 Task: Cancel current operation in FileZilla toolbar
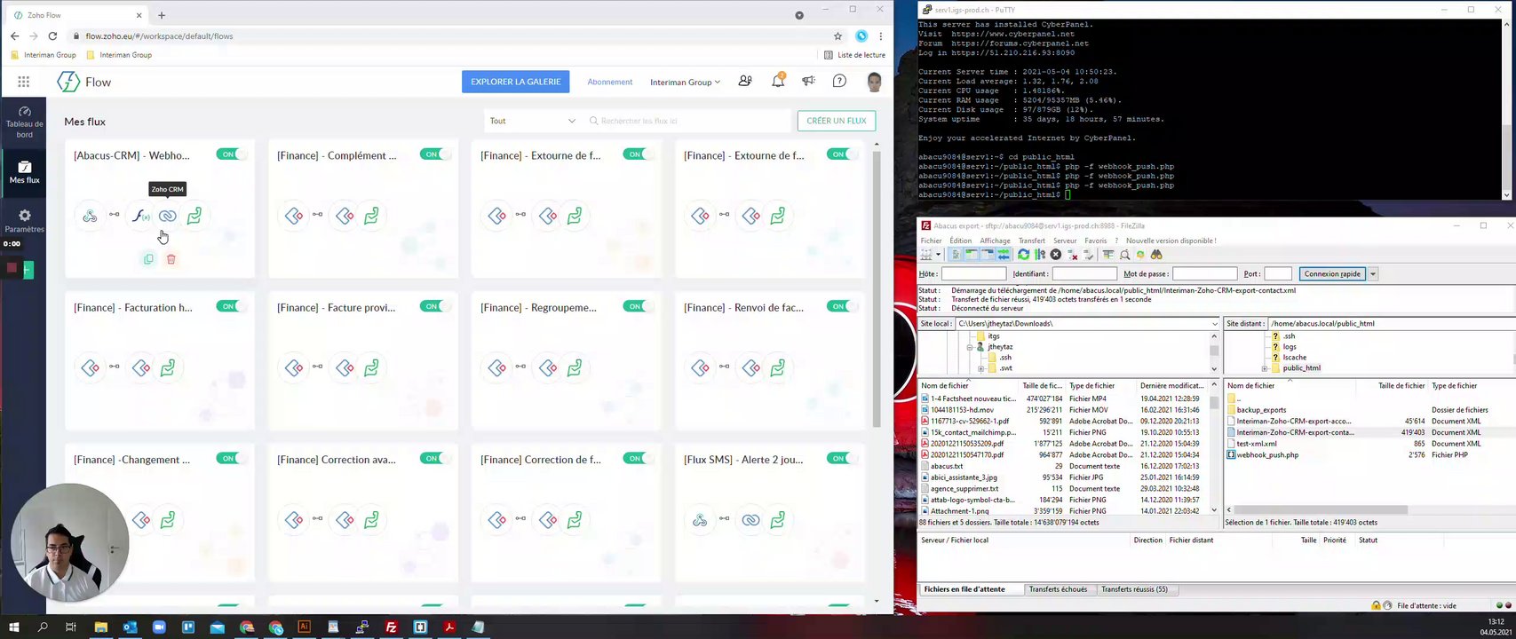(x=1056, y=255)
